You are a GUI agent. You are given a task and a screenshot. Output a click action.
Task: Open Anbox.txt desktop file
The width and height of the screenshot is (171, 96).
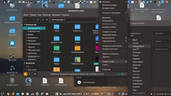45,82
